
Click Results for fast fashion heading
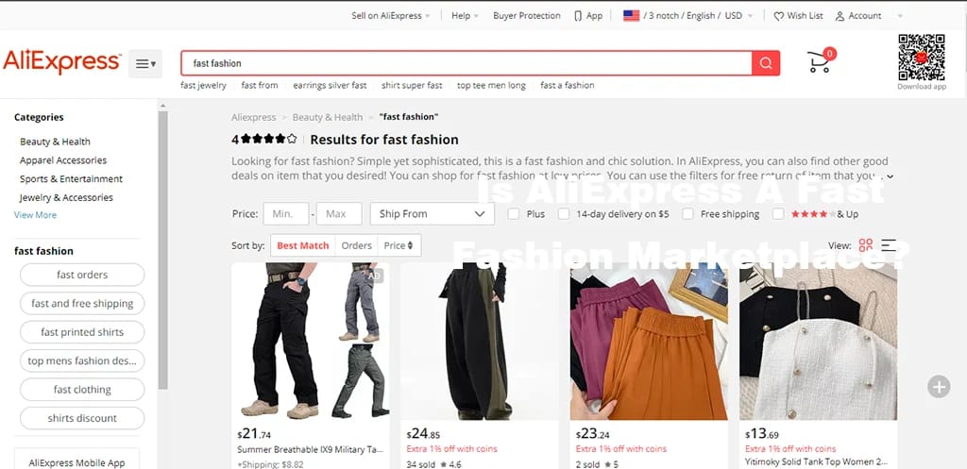[x=384, y=140]
